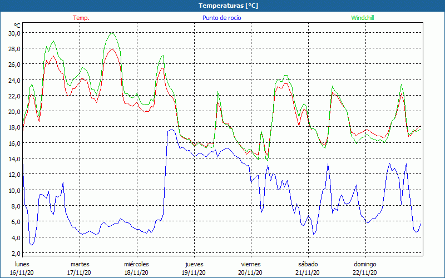Select the 17/11/20 date label
The width and height of the screenshot is (445, 278).
(79, 272)
